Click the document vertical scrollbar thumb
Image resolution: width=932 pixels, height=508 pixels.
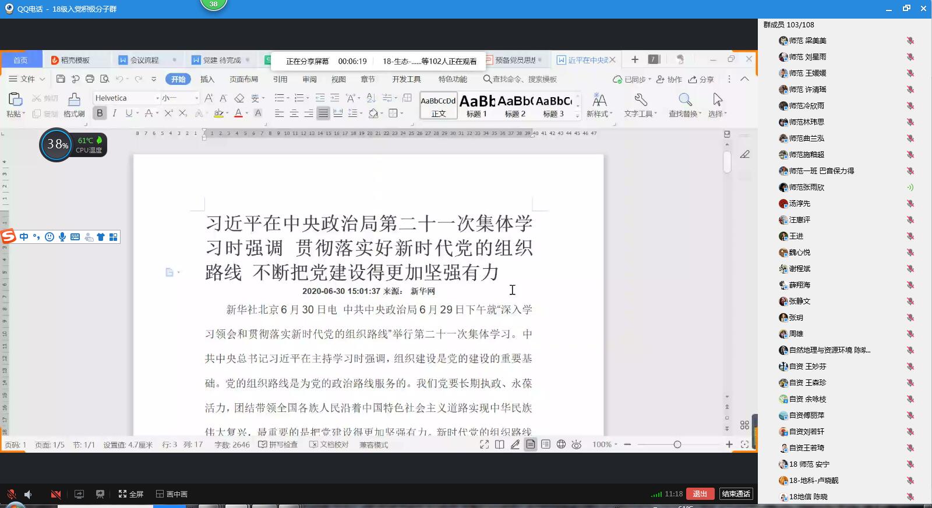727,162
